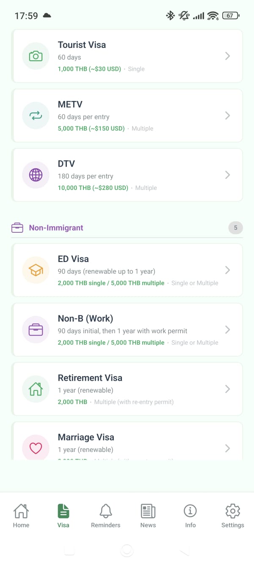The height and width of the screenshot is (566, 254).
Task: Expand METV details chevron
Action: pos(227,115)
